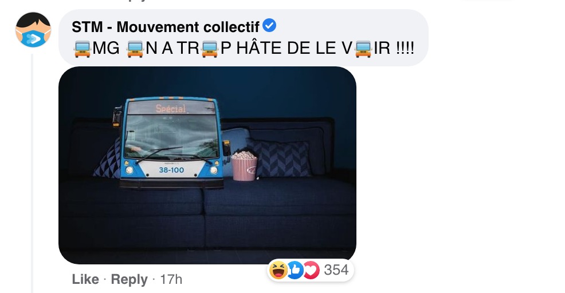Image resolution: width=565 pixels, height=293 pixels.
Task: Click the blue verified badge checkmark
Action: pos(269,26)
